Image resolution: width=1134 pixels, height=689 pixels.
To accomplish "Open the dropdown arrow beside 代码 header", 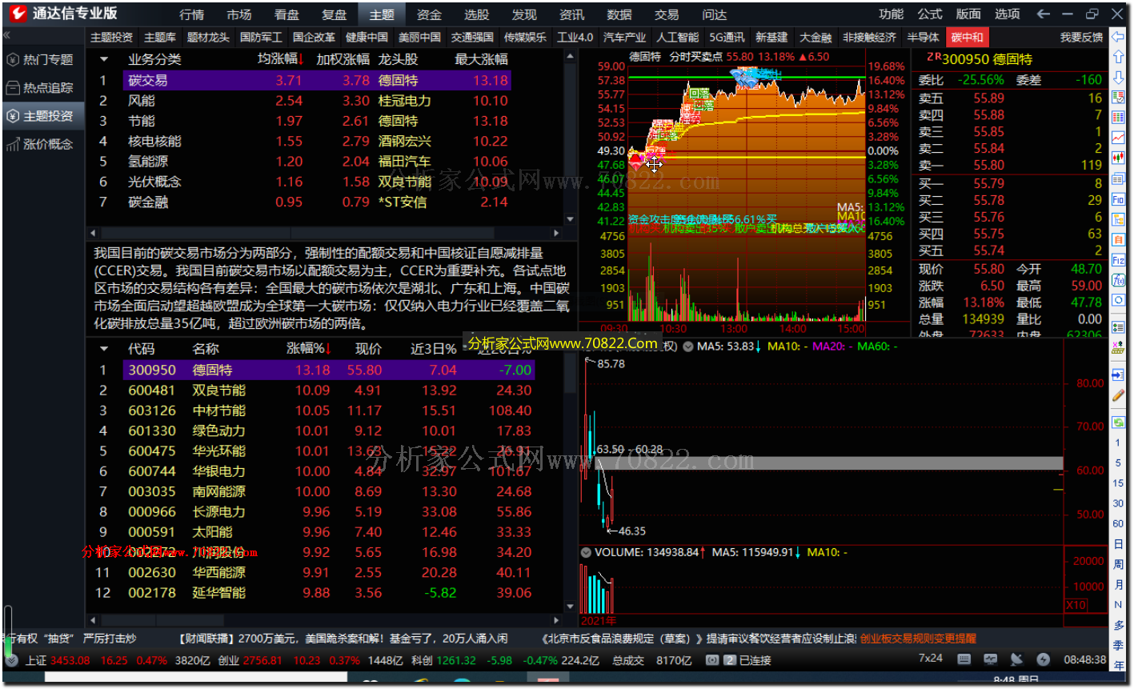I will [103, 349].
